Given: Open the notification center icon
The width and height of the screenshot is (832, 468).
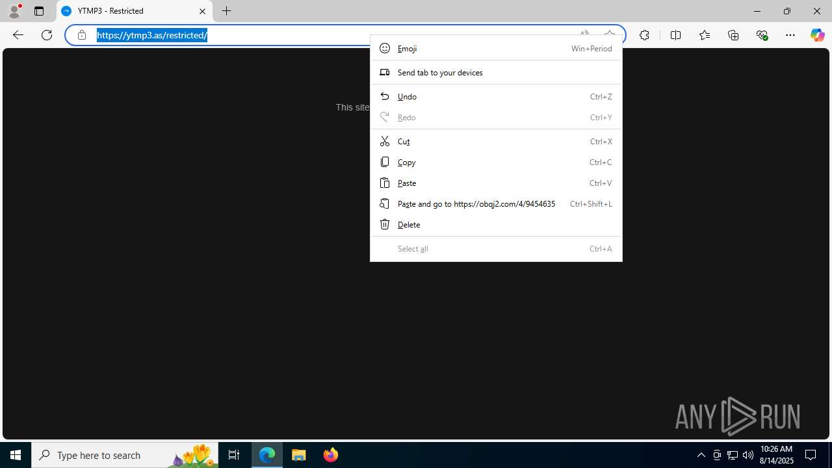Looking at the screenshot, I should (811, 455).
